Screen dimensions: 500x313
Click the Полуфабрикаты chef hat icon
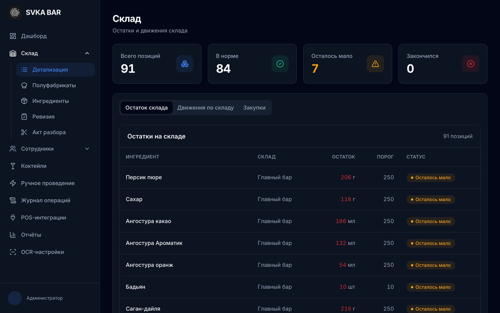pyautogui.click(x=24, y=85)
